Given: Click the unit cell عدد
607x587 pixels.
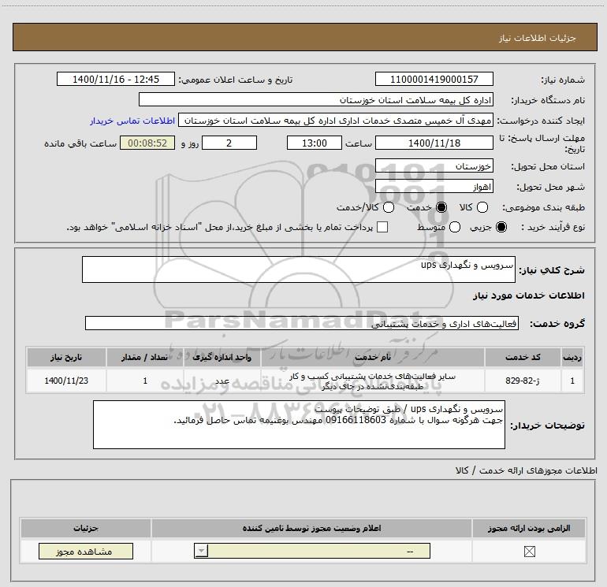Looking at the screenshot, I should [222, 381].
